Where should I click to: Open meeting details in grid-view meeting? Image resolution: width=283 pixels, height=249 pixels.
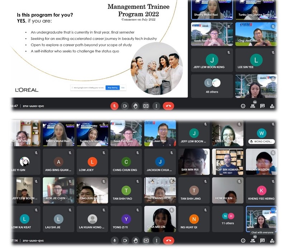(243, 240)
